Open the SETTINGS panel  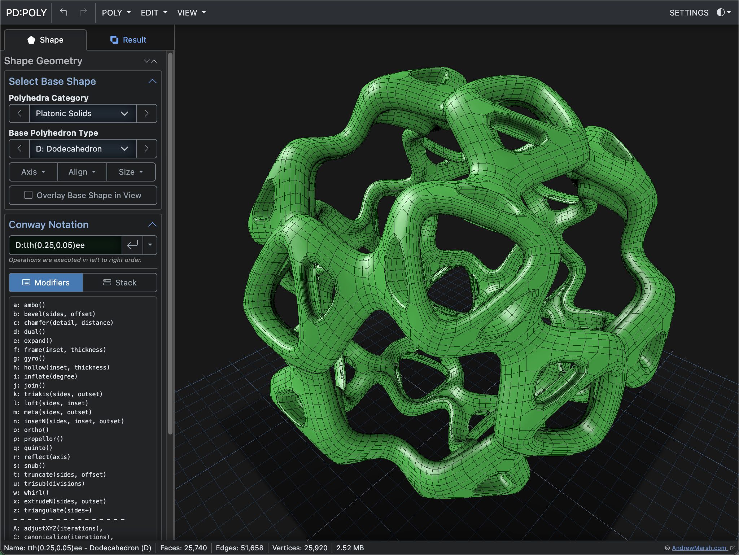point(688,13)
